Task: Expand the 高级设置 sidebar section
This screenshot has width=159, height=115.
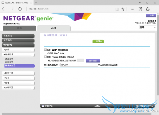Action: pyautogui.click(x=18, y=88)
